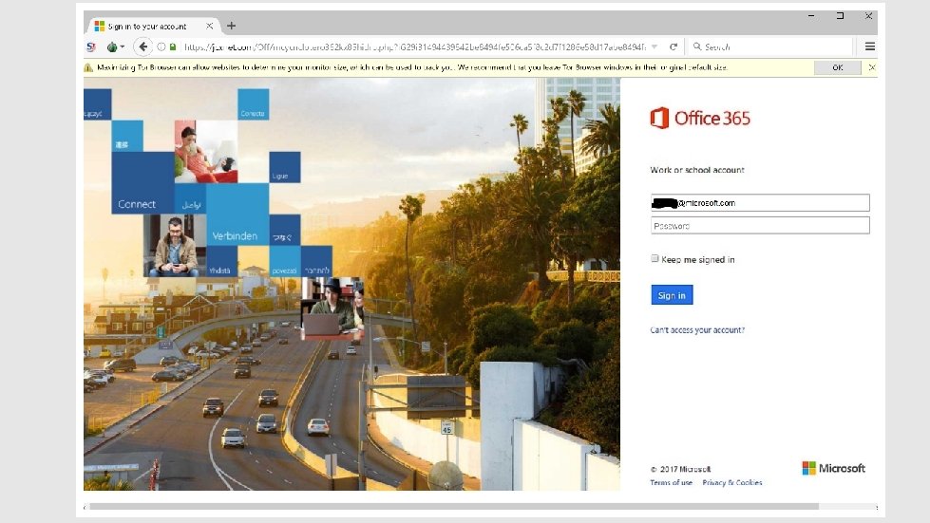Viewport: 930px width, 523px height.
Task: Check the 'Keep me signed in' checkbox
Action: coord(655,259)
